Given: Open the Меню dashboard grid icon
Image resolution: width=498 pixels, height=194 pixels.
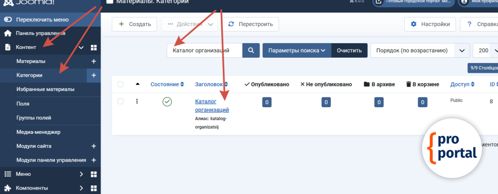Looking at the screenshot, I should (x=94, y=174).
